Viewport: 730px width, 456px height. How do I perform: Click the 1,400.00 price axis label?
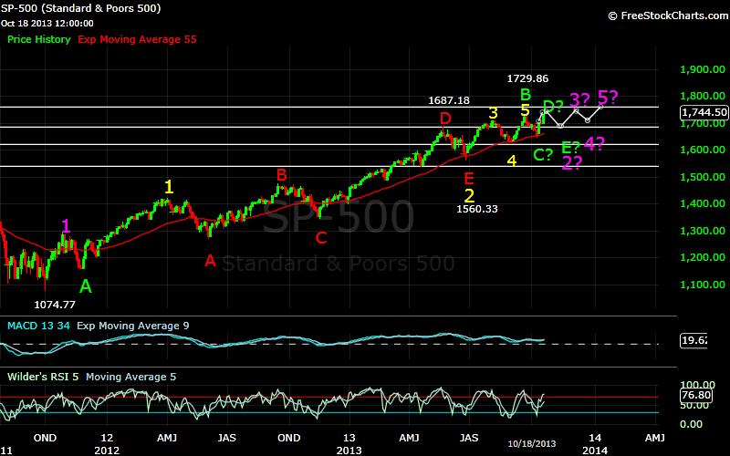pos(703,203)
